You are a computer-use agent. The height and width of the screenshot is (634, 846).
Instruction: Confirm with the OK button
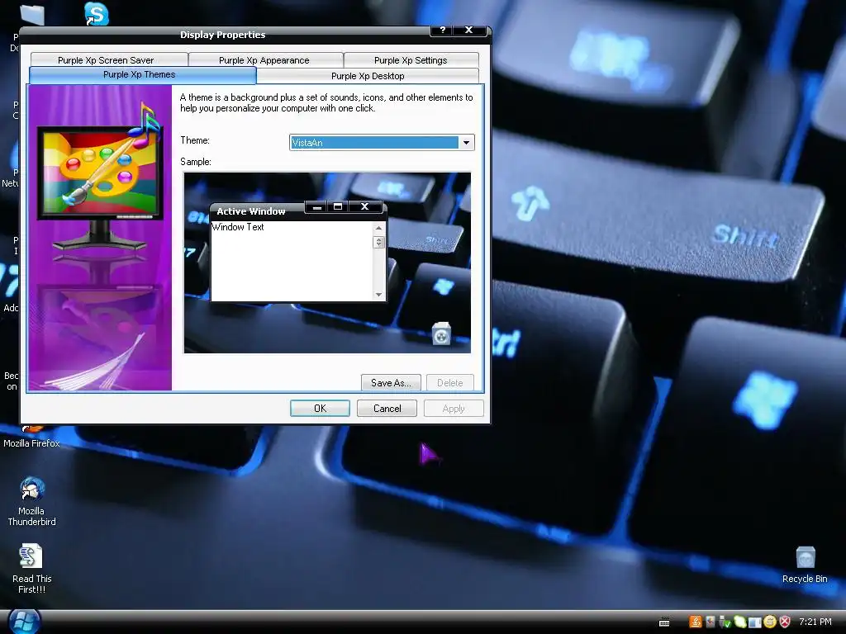pos(320,408)
